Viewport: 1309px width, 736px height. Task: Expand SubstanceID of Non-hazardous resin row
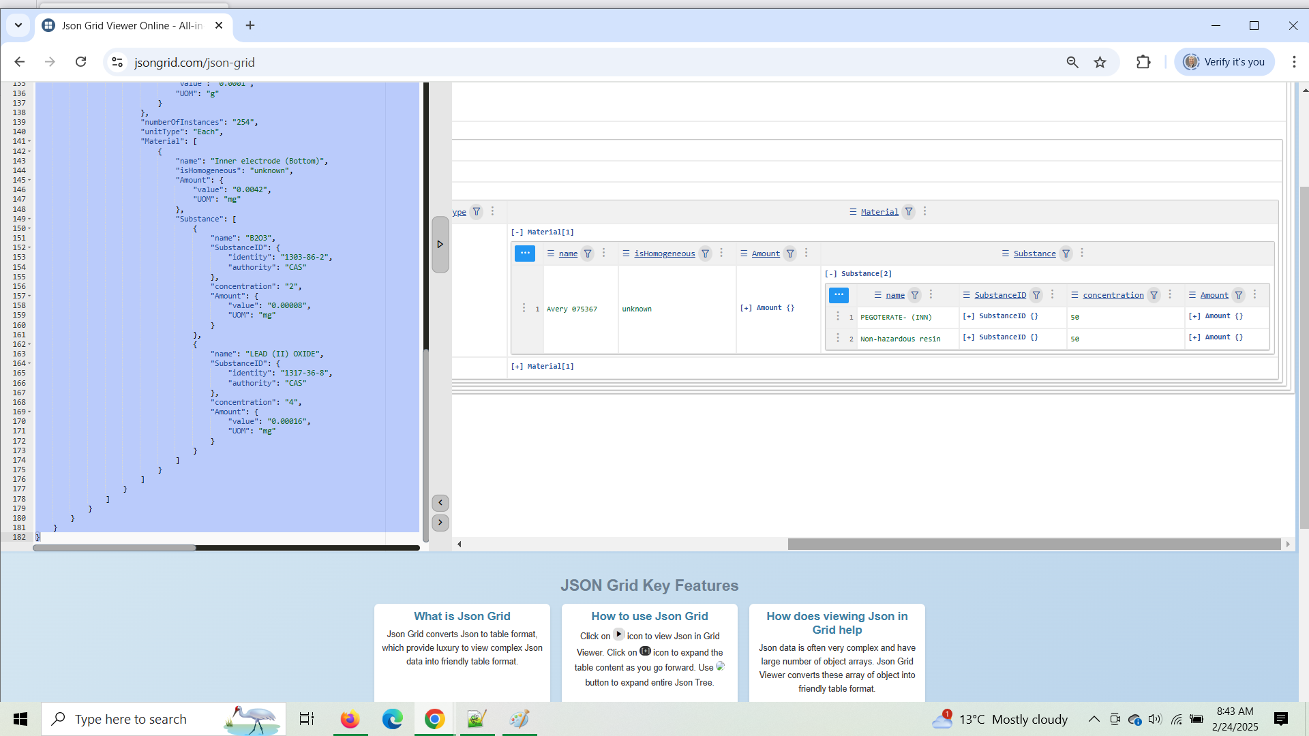pos(968,337)
